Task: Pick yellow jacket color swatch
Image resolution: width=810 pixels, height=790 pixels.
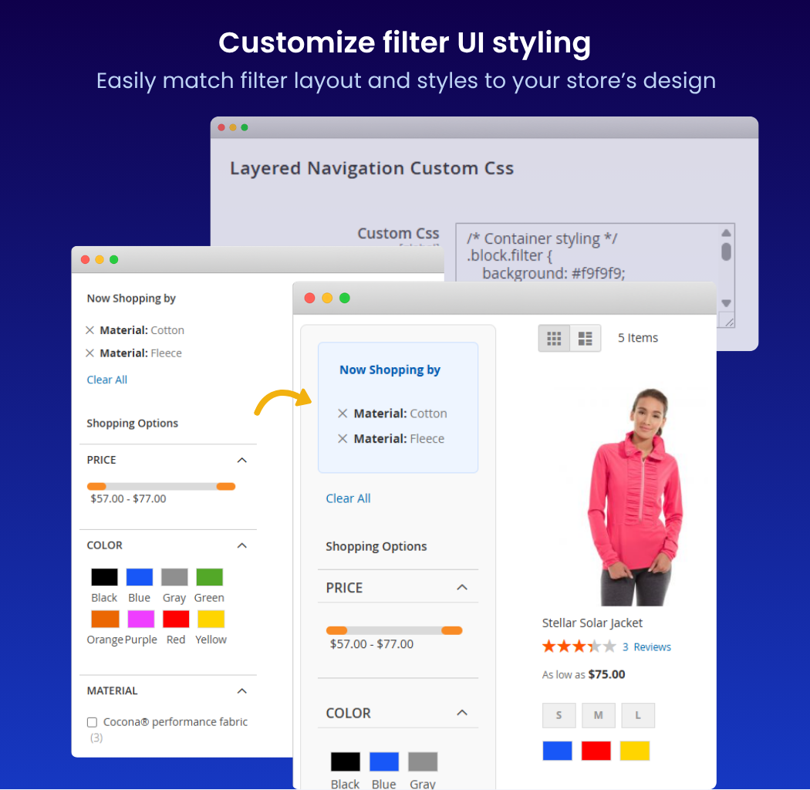Action: click(635, 751)
